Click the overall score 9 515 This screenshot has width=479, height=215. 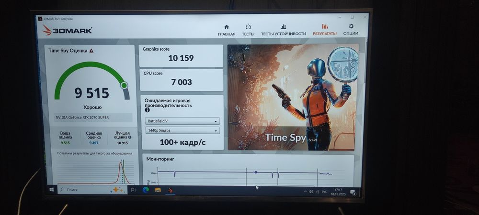tap(91, 93)
